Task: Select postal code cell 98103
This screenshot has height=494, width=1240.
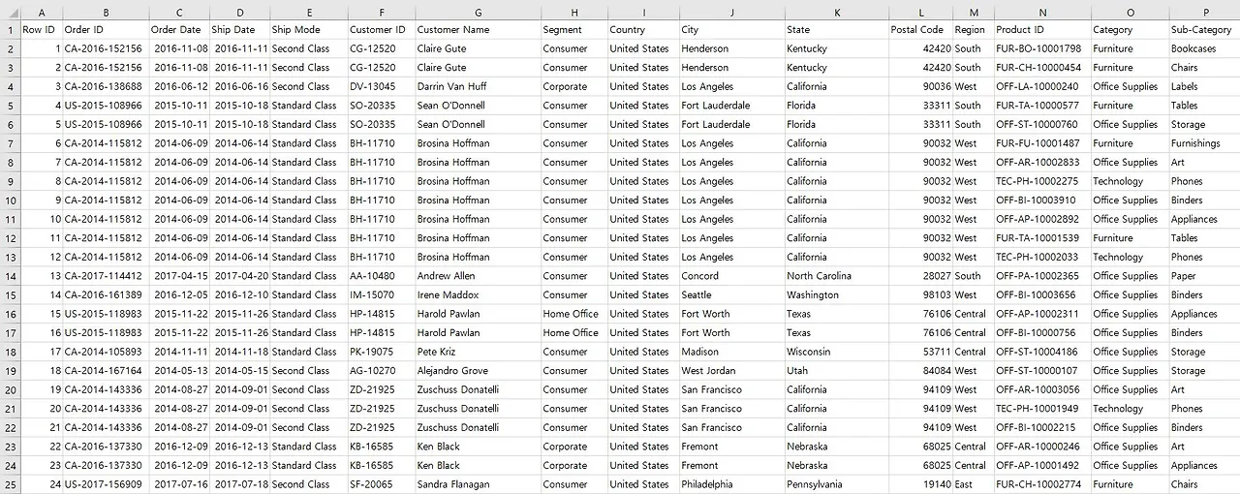Action: coord(920,294)
